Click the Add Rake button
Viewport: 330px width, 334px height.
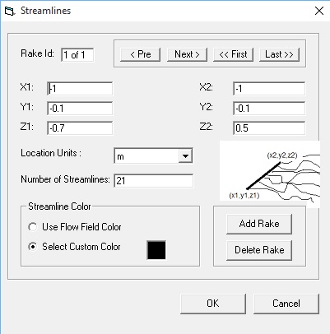click(x=259, y=224)
